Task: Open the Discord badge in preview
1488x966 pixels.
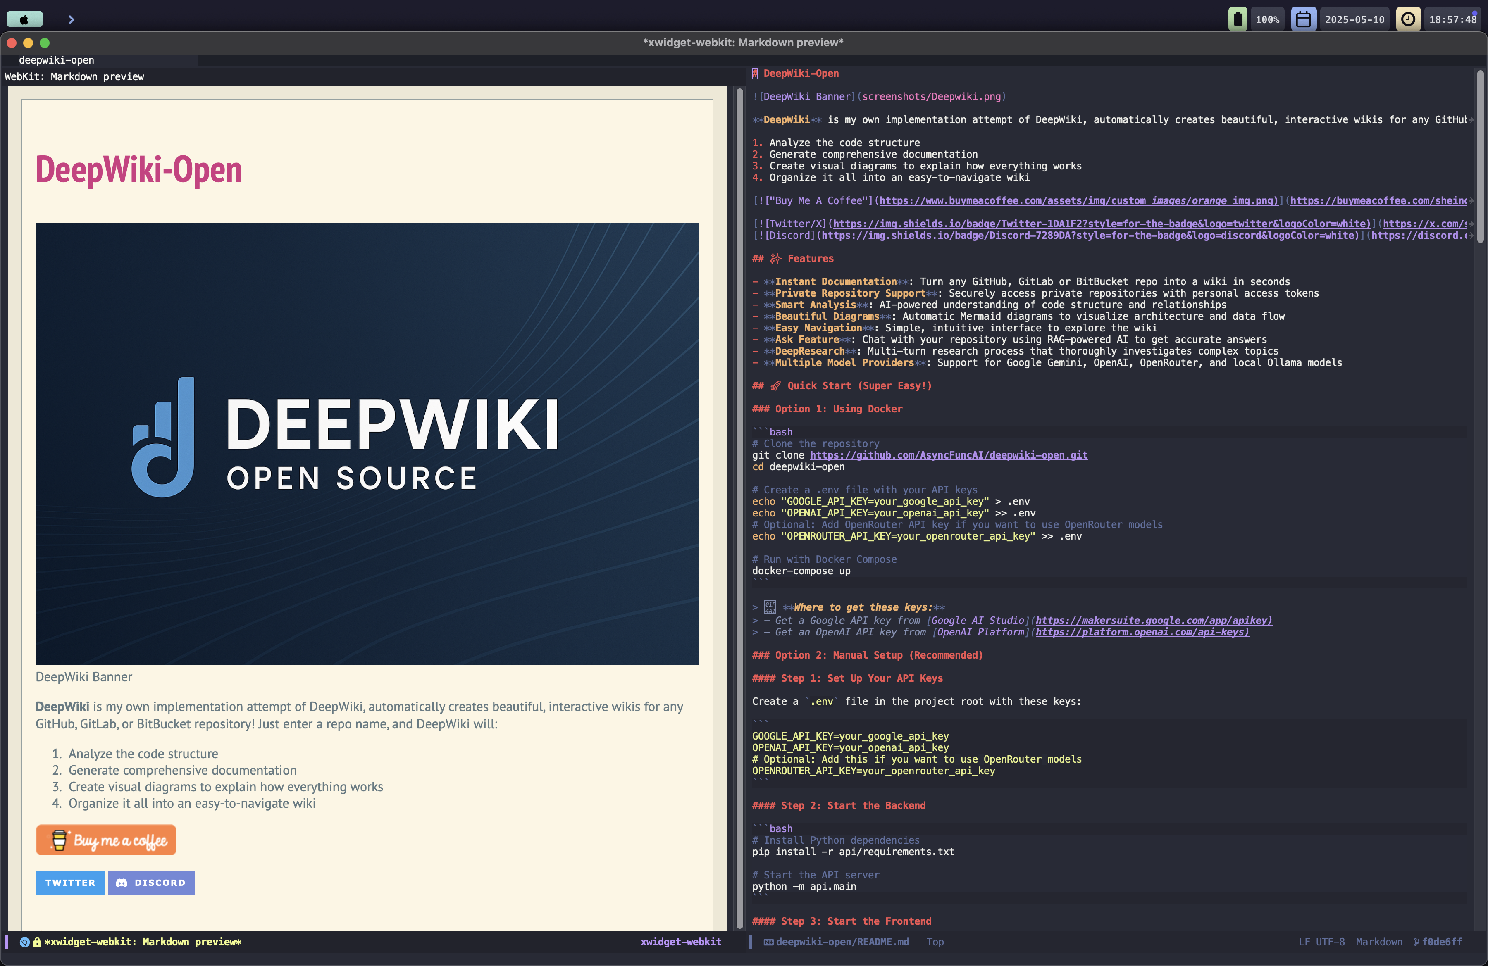Action: (x=151, y=882)
